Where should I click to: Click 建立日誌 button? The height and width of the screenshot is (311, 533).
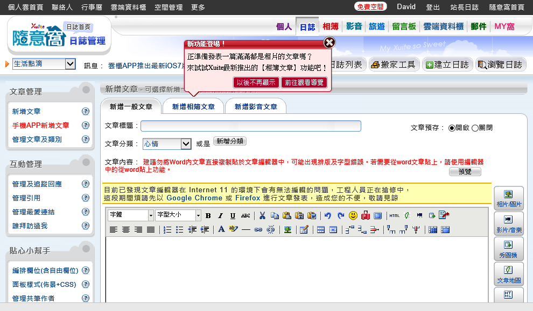pyautogui.click(x=447, y=64)
